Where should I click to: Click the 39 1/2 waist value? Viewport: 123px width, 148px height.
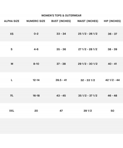pyautogui.click(x=88, y=111)
